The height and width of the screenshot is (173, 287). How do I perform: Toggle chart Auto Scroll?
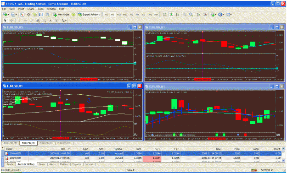(x=198, y=15)
